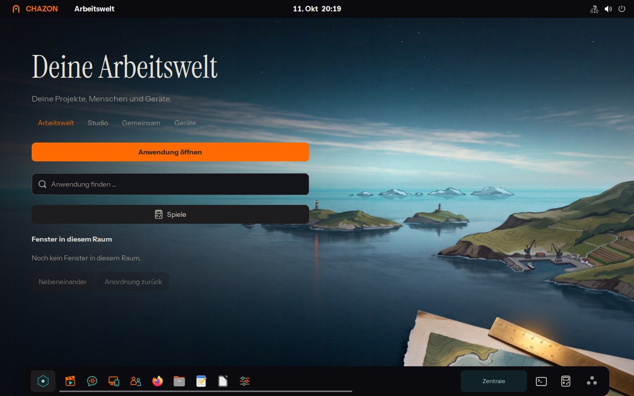Screen dimensions: 634x396
Task: Select the Arbeitswelt tab
Action: pyautogui.click(x=56, y=123)
